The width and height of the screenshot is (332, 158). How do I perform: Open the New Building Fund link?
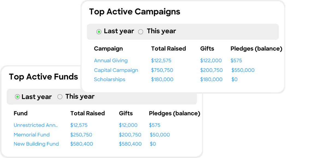pos(36,144)
